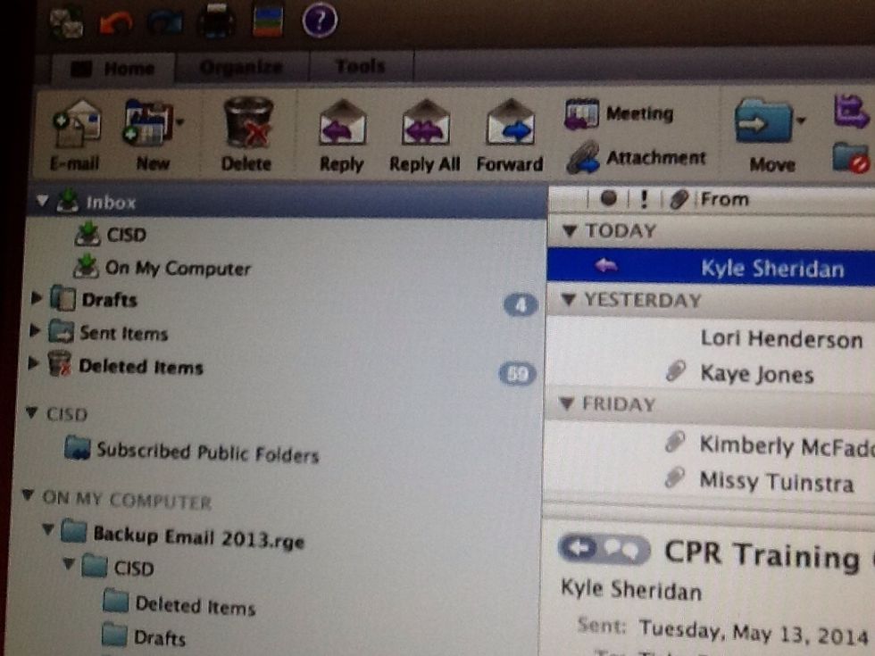Switch to the Tools tab
The image size is (875, 656).
click(360, 66)
